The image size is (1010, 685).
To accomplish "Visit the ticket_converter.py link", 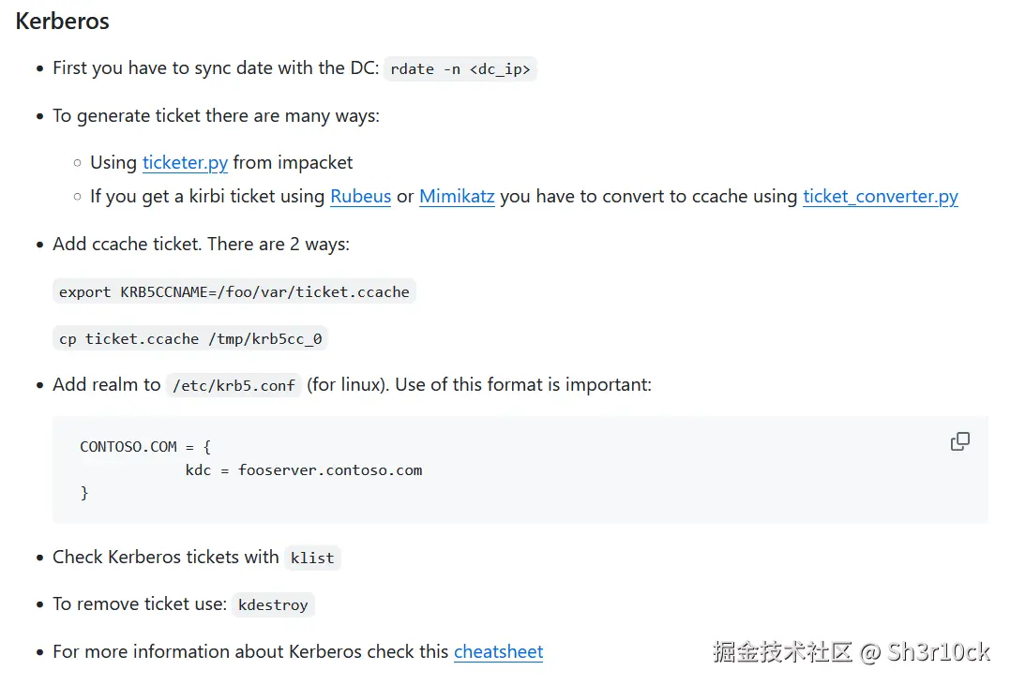I will coord(880,197).
